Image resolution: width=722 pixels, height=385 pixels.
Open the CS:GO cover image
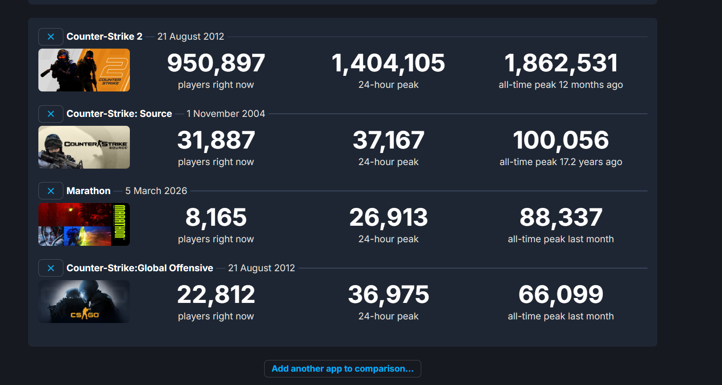84,302
